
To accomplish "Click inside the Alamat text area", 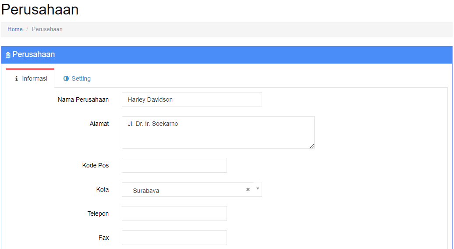I will click(x=218, y=132).
